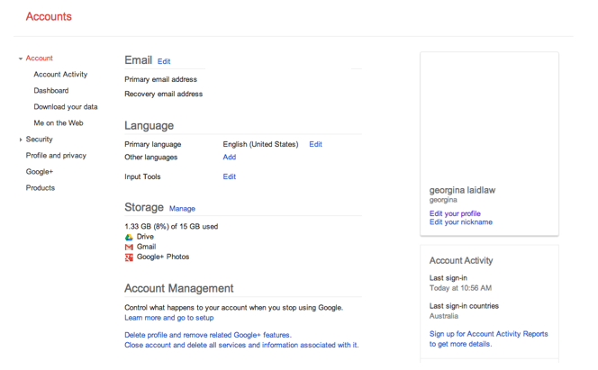This screenshot has width=598, height=370.
Task: Edit Input Tools settings
Action: [x=230, y=177]
